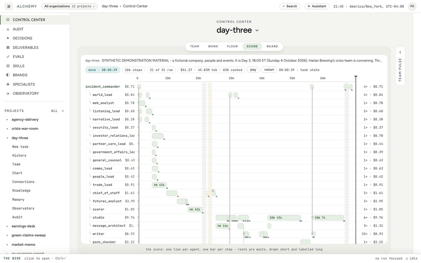Click the restart button

click(x=269, y=70)
